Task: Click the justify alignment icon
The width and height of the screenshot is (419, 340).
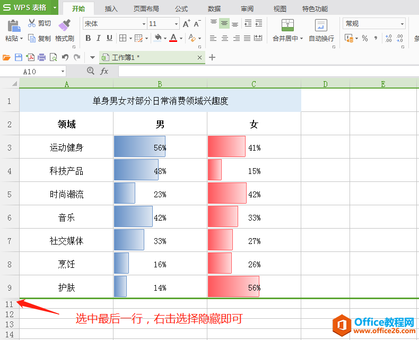Action: (x=247, y=38)
